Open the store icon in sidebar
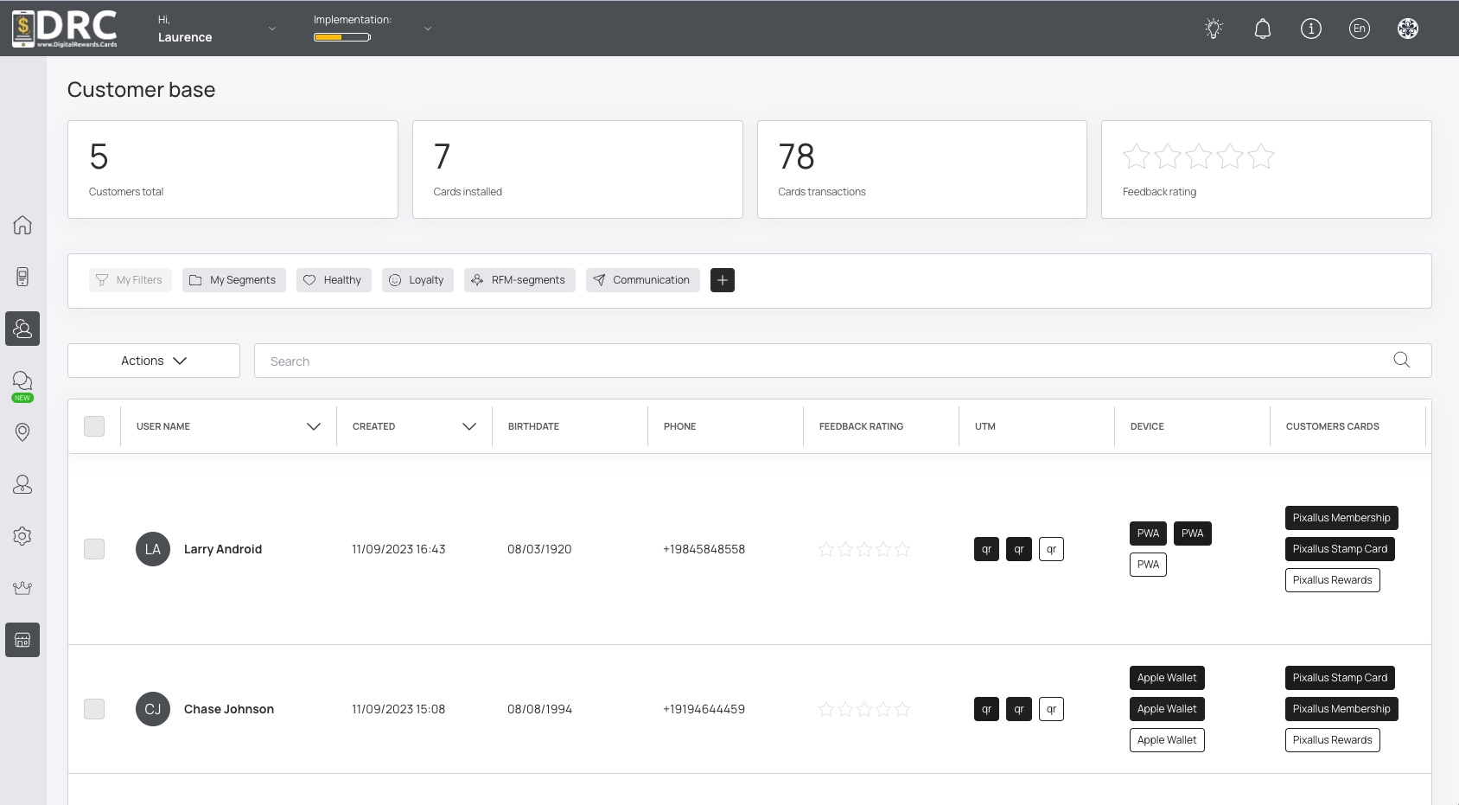The height and width of the screenshot is (805, 1459). pyautogui.click(x=22, y=640)
